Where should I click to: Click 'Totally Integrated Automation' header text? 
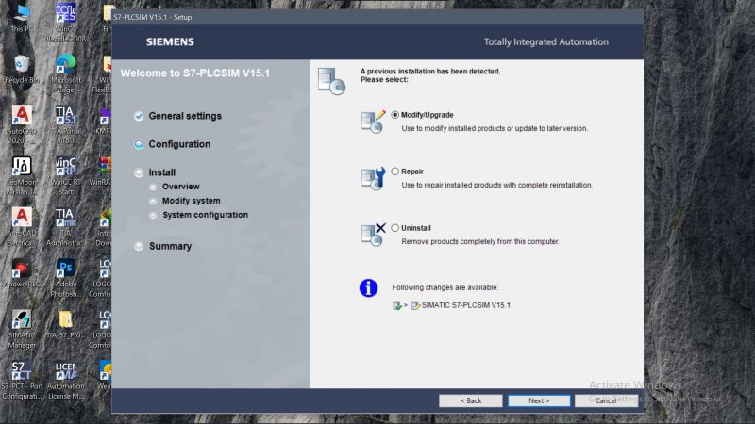546,41
